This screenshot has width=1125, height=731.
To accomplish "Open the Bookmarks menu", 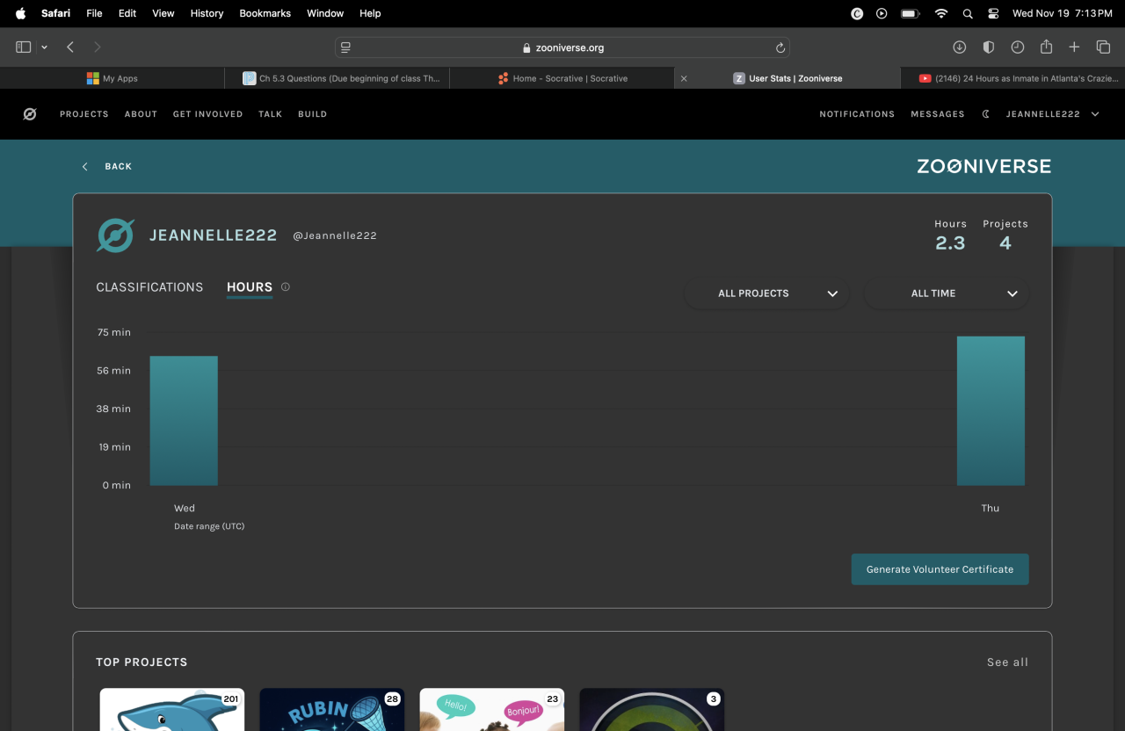I will click(x=265, y=13).
